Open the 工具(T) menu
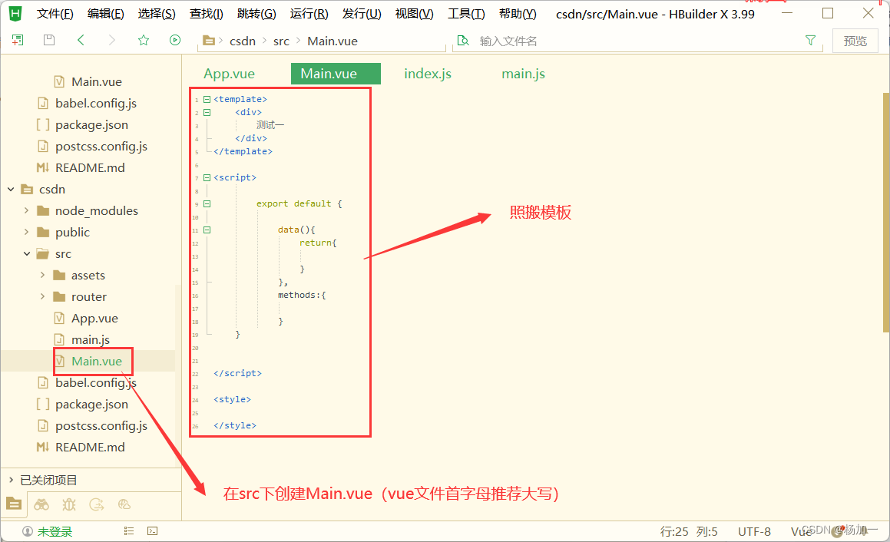This screenshot has height=542, width=890. (x=466, y=14)
